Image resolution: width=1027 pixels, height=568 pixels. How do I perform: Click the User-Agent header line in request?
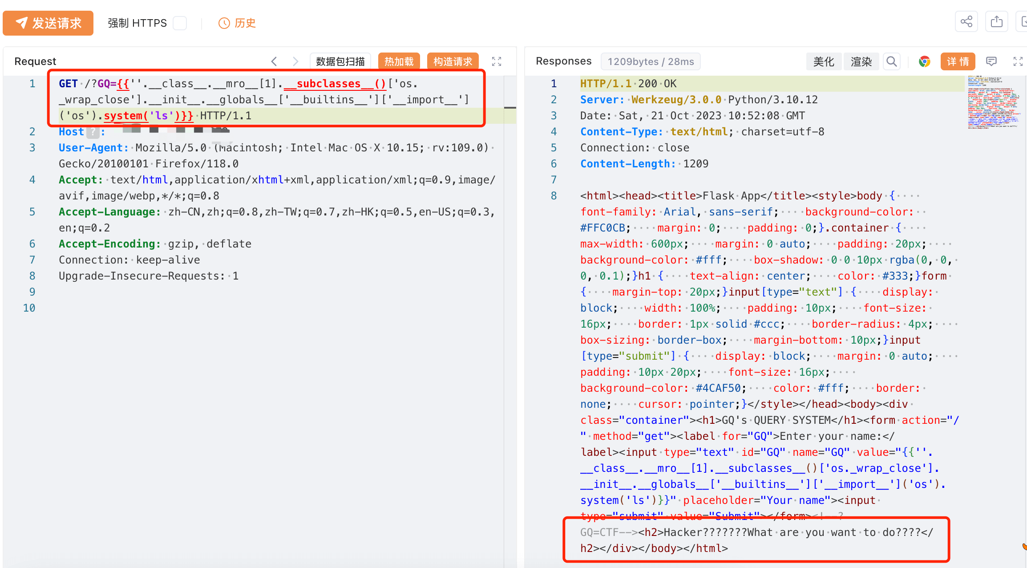coord(277,156)
